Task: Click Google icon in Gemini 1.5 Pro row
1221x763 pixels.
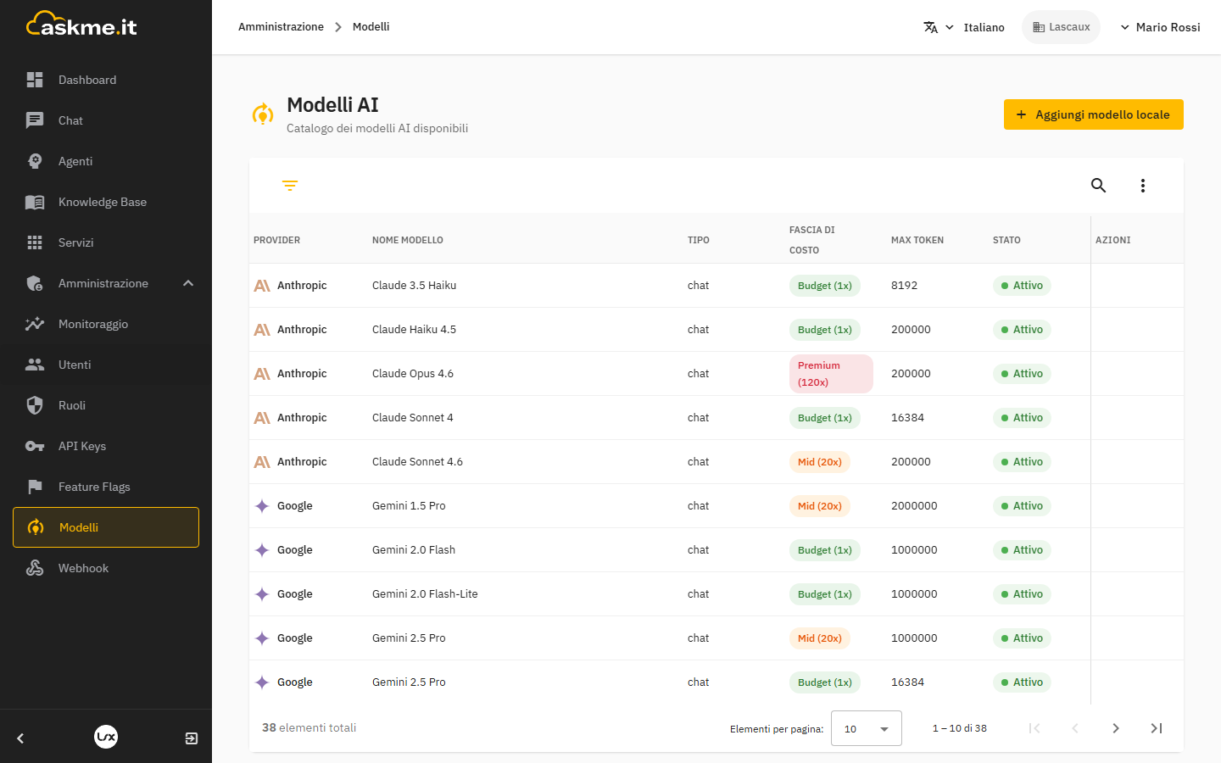Action: click(x=262, y=506)
